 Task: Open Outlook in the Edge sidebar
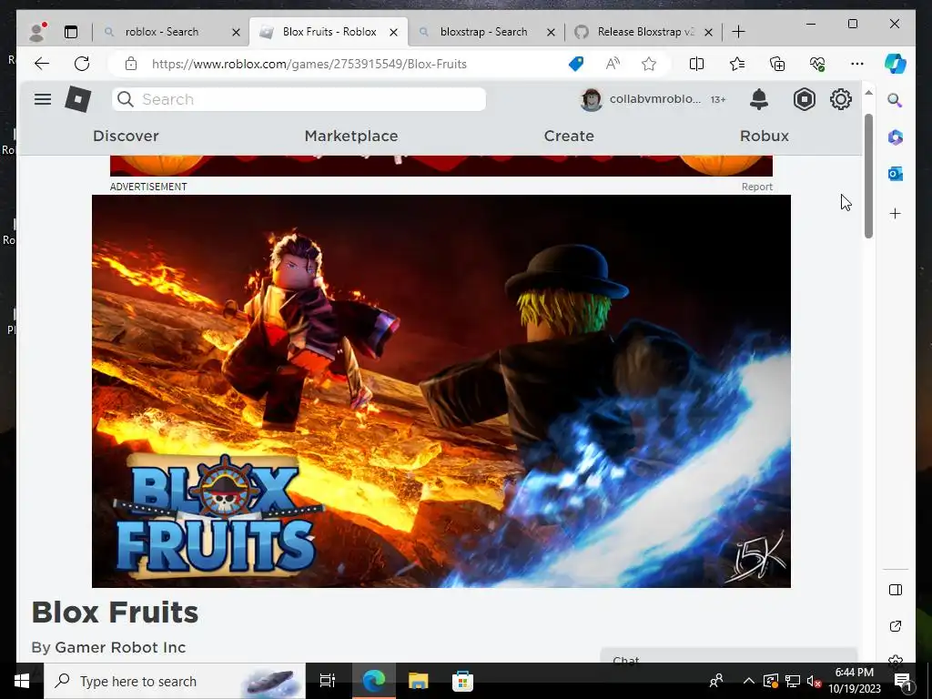point(896,174)
